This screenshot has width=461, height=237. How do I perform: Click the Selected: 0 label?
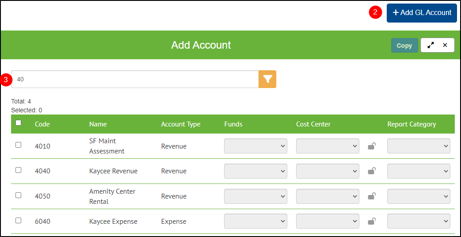(x=27, y=110)
